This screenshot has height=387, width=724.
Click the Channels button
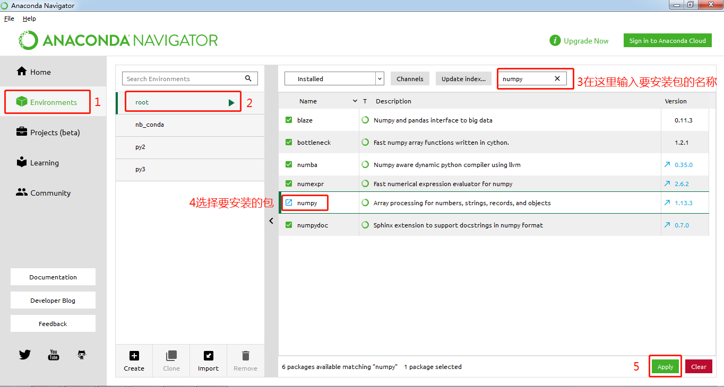410,78
